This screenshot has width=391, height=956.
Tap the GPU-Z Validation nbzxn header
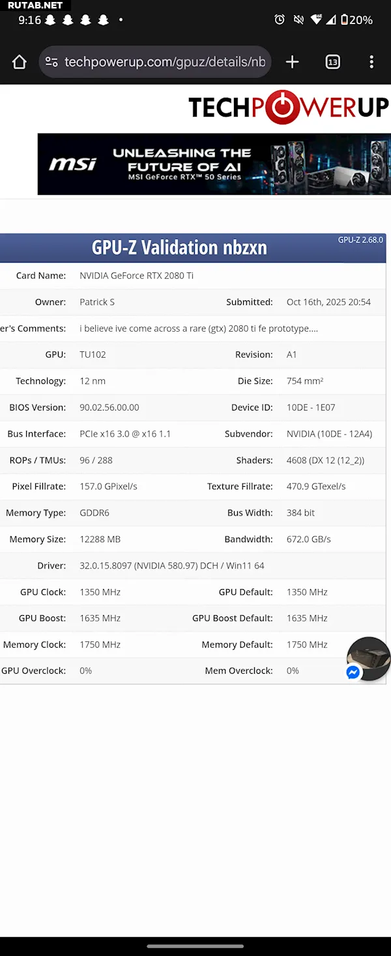(179, 248)
